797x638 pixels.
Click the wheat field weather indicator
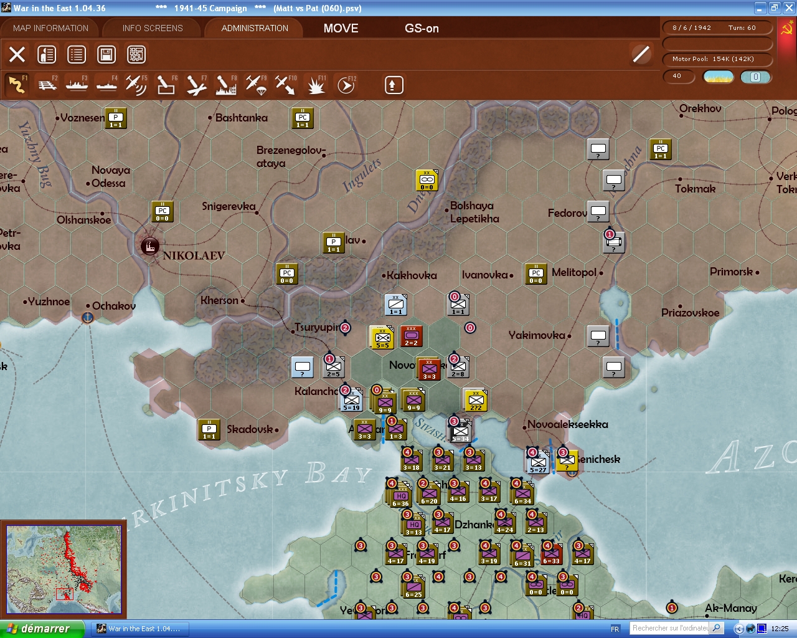[718, 77]
